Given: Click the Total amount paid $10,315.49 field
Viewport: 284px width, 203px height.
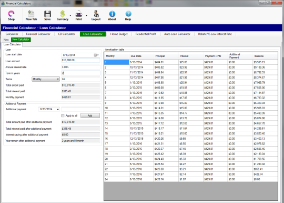Looking at the screenshot, I should [x=80, y=85].
